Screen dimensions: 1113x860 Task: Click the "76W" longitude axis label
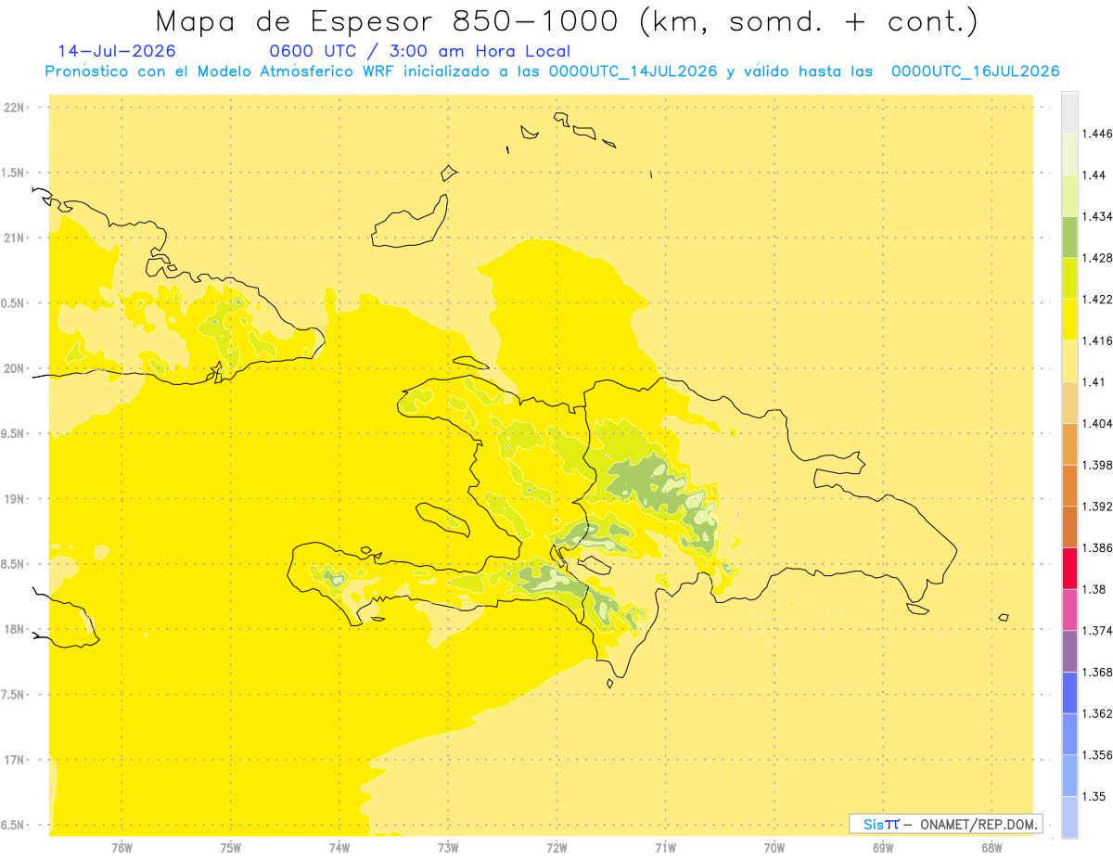coord(122,848)
